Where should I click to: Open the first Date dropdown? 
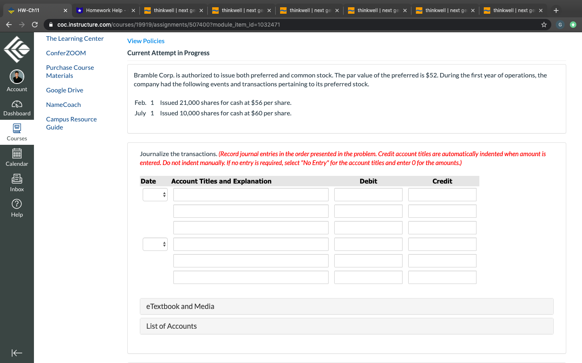tap(155, 195)
